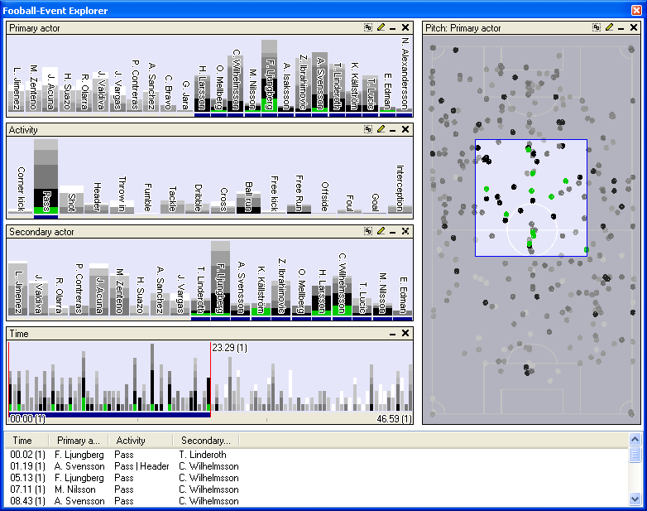Select the Tackle bar in Activity histogram

click(172, 206)
